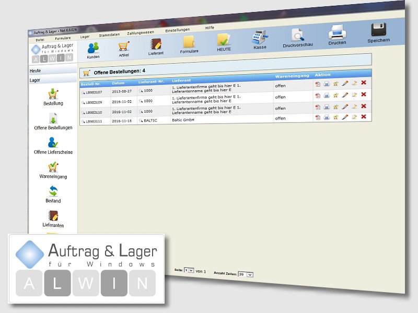Viewport: 418px width, 313px height.
Task: Click offen status of order LB983111
Action: pos(280,118)
